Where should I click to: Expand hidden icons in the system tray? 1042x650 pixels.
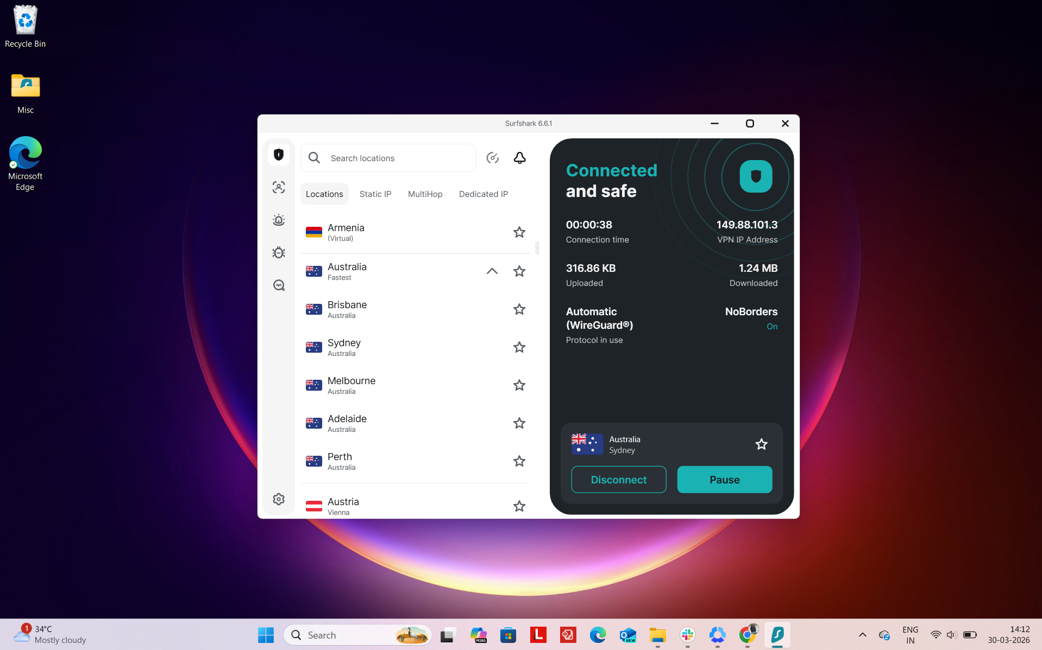coord(862,634)
